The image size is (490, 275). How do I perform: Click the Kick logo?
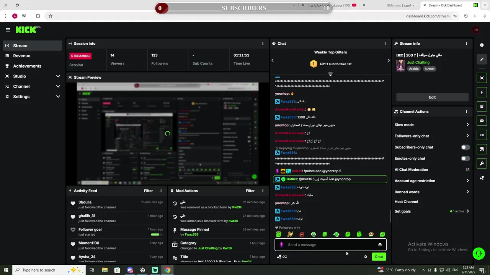click(x=28, y=30)
